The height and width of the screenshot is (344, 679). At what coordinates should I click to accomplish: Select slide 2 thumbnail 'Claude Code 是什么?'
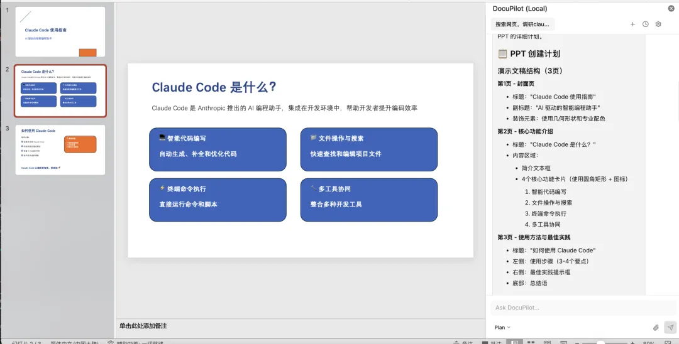coord(60,91)
